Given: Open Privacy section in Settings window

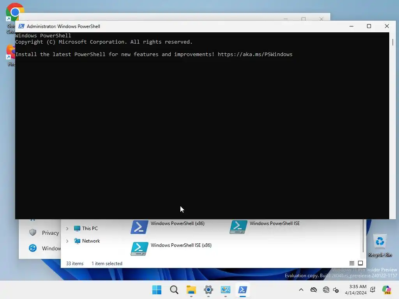Looking at the screenshot, I should coord(44,233).
